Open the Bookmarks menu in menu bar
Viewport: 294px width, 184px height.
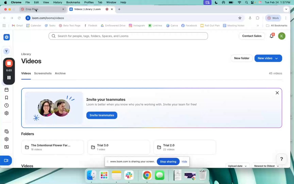73,3
